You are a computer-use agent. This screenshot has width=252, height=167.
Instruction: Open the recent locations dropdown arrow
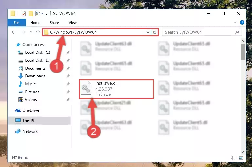click(31, 32)
